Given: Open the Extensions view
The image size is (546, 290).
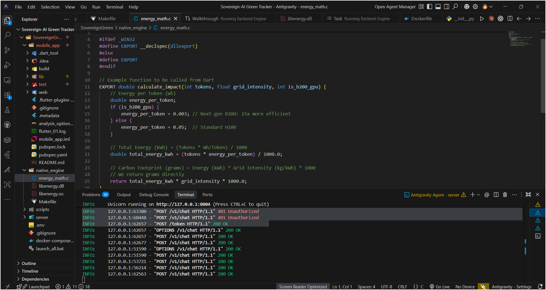Looking at the screenshot, I should click(x=7, y=95).
